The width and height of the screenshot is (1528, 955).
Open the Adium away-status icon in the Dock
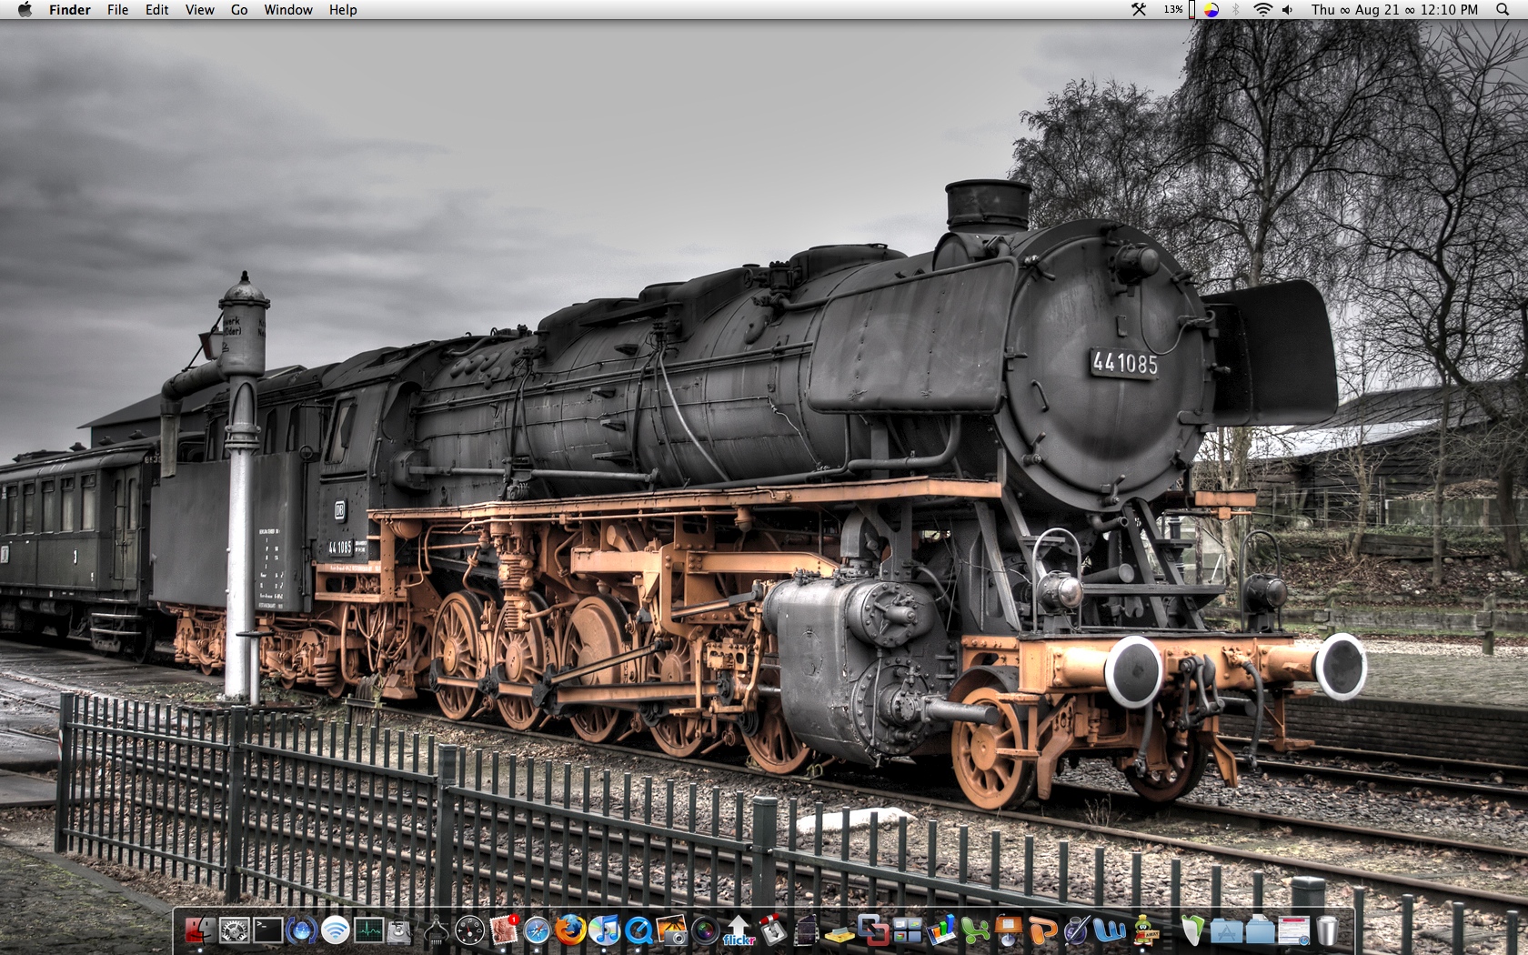tap(1145, 930)
